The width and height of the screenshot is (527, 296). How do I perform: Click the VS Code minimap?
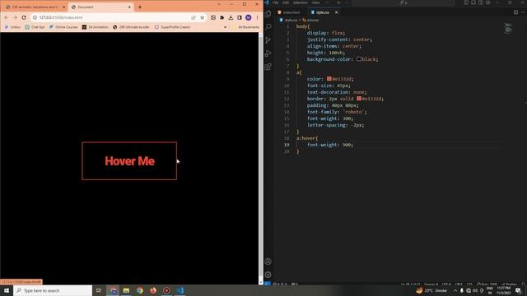click(x=509, y=28)
